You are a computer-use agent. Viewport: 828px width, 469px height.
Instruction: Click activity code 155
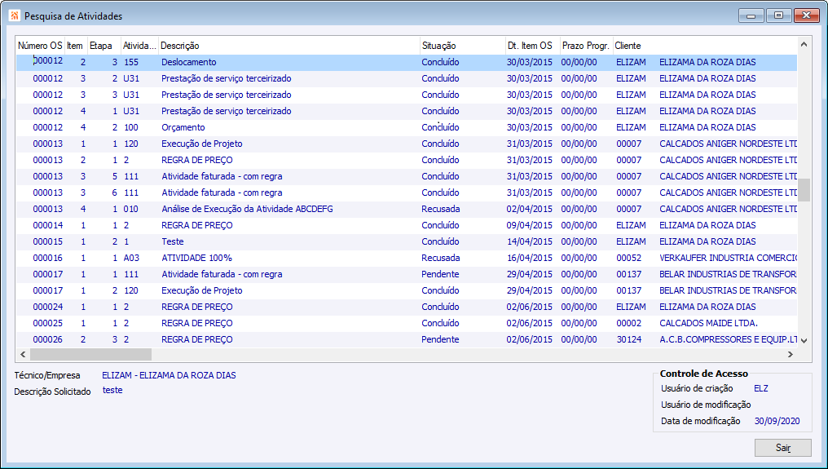[131, 62]
